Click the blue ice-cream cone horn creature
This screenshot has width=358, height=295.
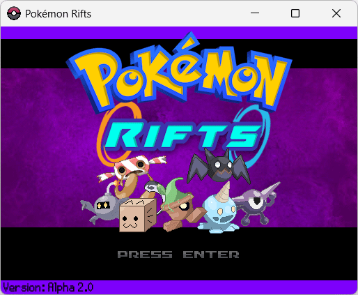[219, 208]
